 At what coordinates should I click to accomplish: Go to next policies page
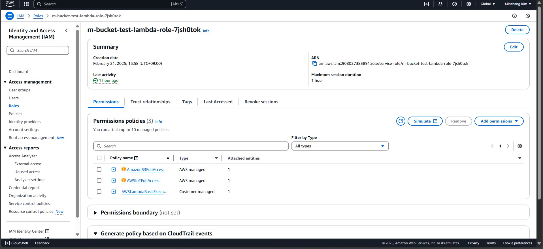point(508,146)
